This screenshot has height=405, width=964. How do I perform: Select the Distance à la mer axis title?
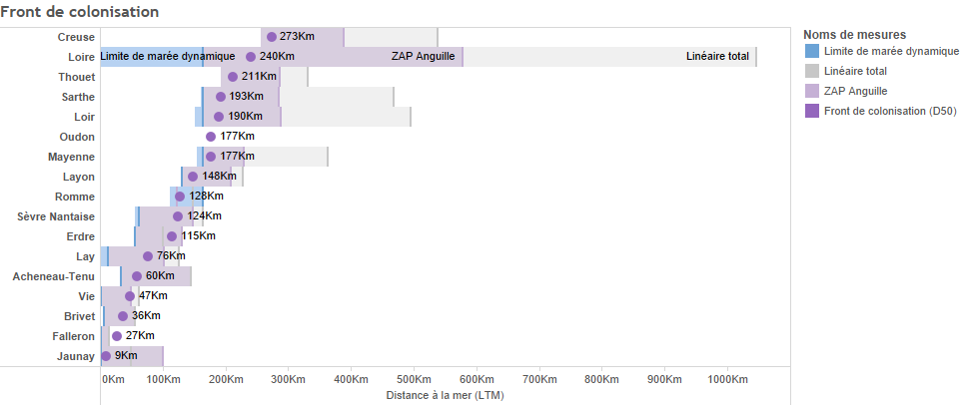pos(446,395)
